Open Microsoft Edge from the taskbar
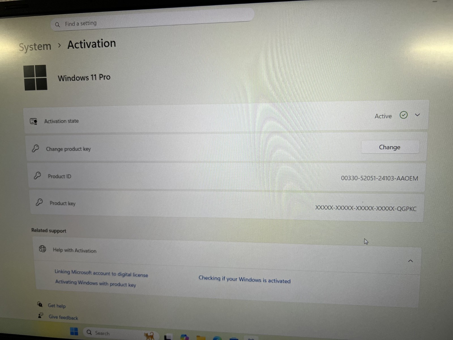This screenshot has height=340, width=453. click(217, 338)
